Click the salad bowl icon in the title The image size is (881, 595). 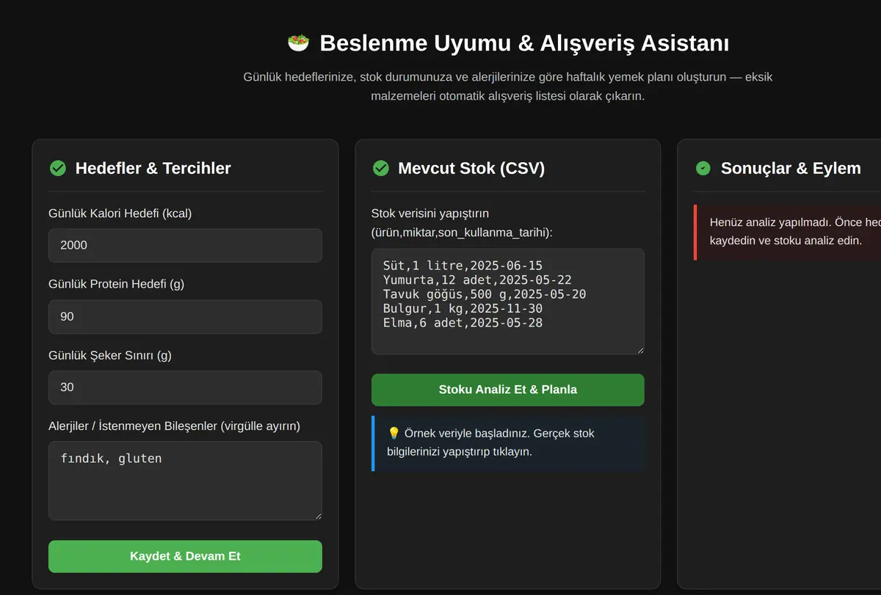(298, 43)
